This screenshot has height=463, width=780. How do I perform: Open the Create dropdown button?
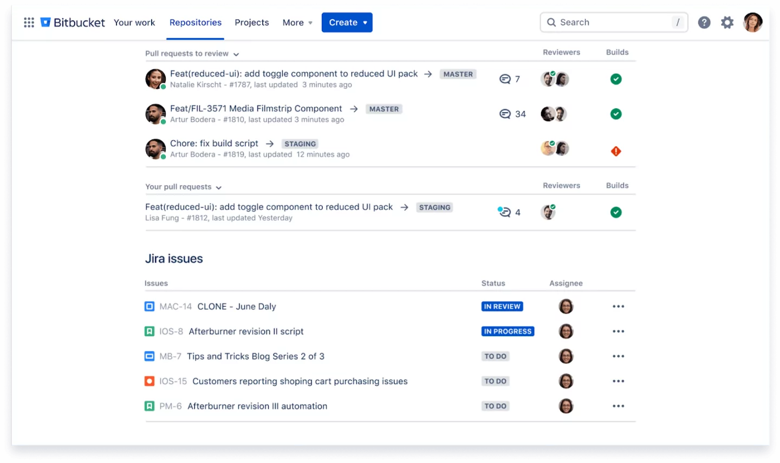point(347,22)
